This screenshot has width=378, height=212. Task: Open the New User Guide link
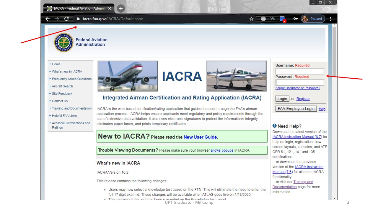click(200, 137)
